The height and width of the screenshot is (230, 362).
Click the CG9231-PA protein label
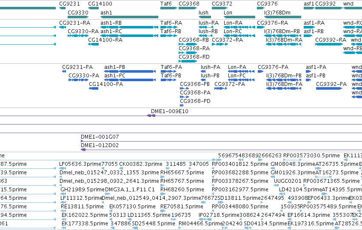pyautogui.click(x=77, y=67)
